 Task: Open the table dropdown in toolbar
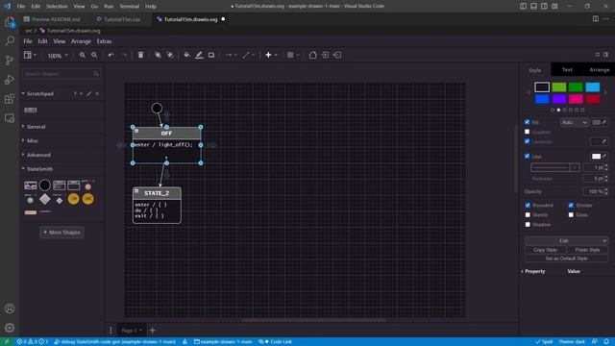(x=292, y=55)
